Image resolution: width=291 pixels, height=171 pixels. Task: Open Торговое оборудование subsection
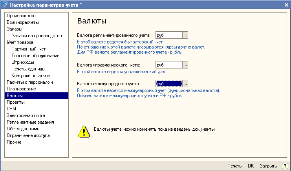pos(37,56)
